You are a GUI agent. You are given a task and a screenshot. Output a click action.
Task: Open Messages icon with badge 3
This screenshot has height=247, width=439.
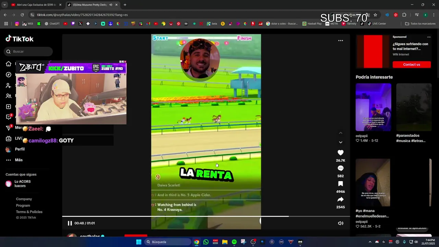tap(9, 128)
